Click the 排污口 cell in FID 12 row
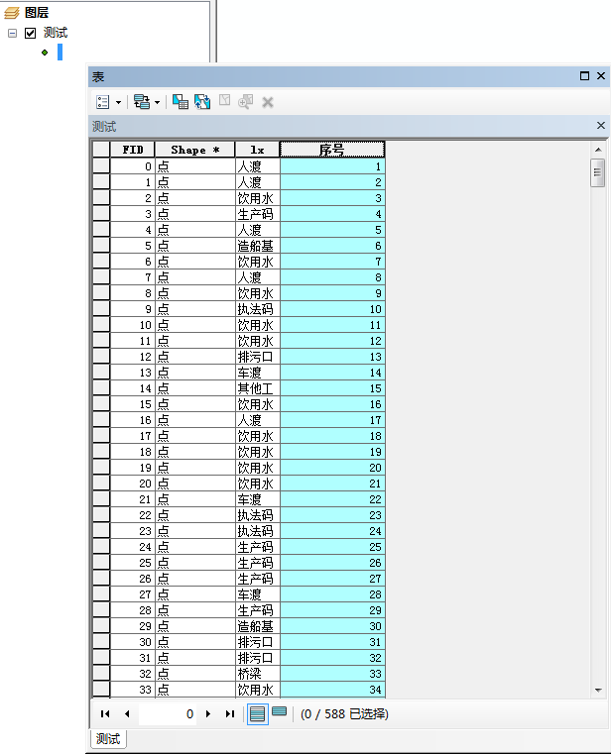 point(258,357)
